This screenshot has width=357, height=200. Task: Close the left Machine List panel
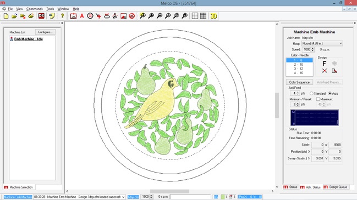coord(62,23)
